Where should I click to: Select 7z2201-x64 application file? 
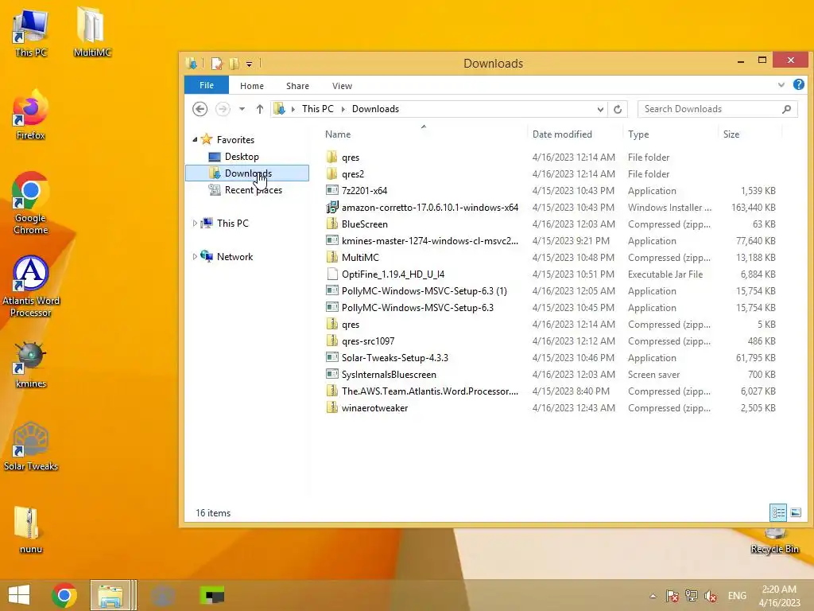tap(364, 191)
